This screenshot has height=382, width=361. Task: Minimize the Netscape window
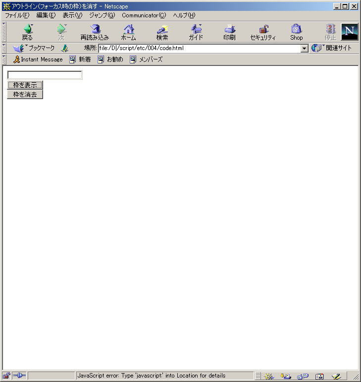(337, 6)
